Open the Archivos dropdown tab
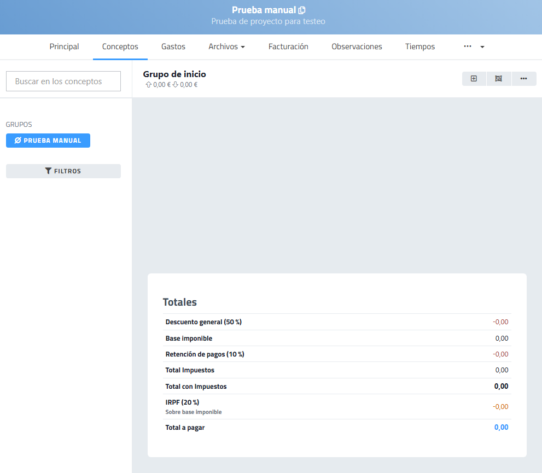The height and width of the screenshot is (473, 542). tap(226, 47)
